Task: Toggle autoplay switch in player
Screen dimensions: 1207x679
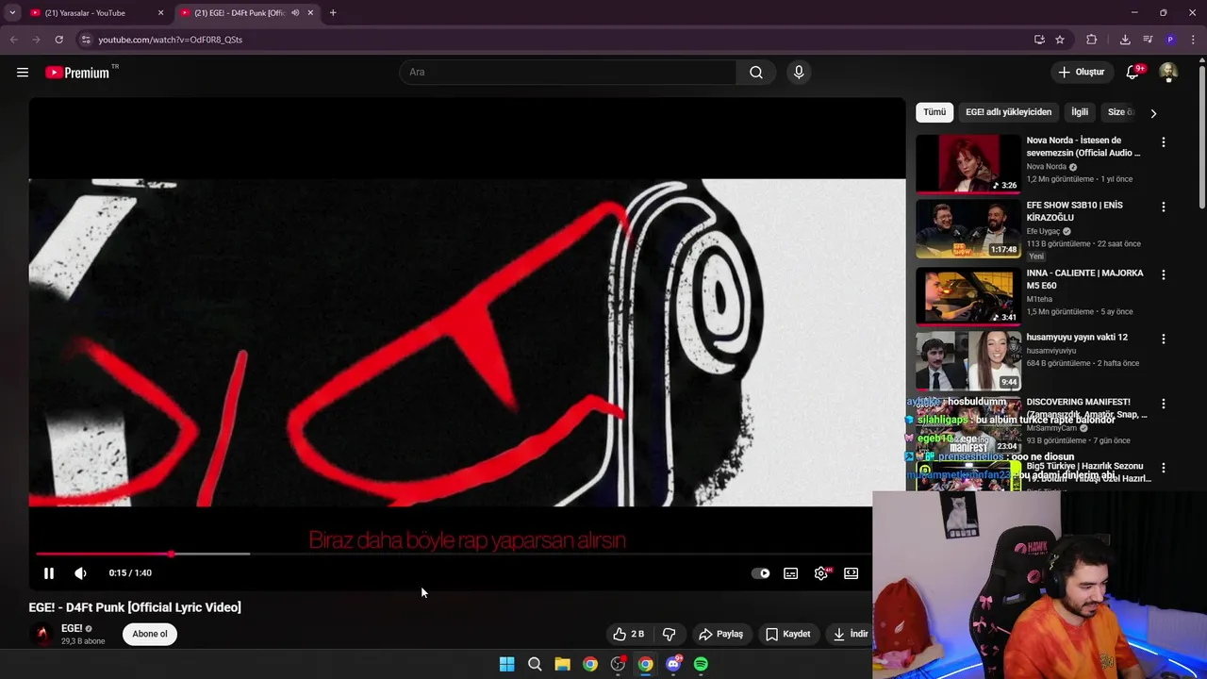Action: pos(760,573)
